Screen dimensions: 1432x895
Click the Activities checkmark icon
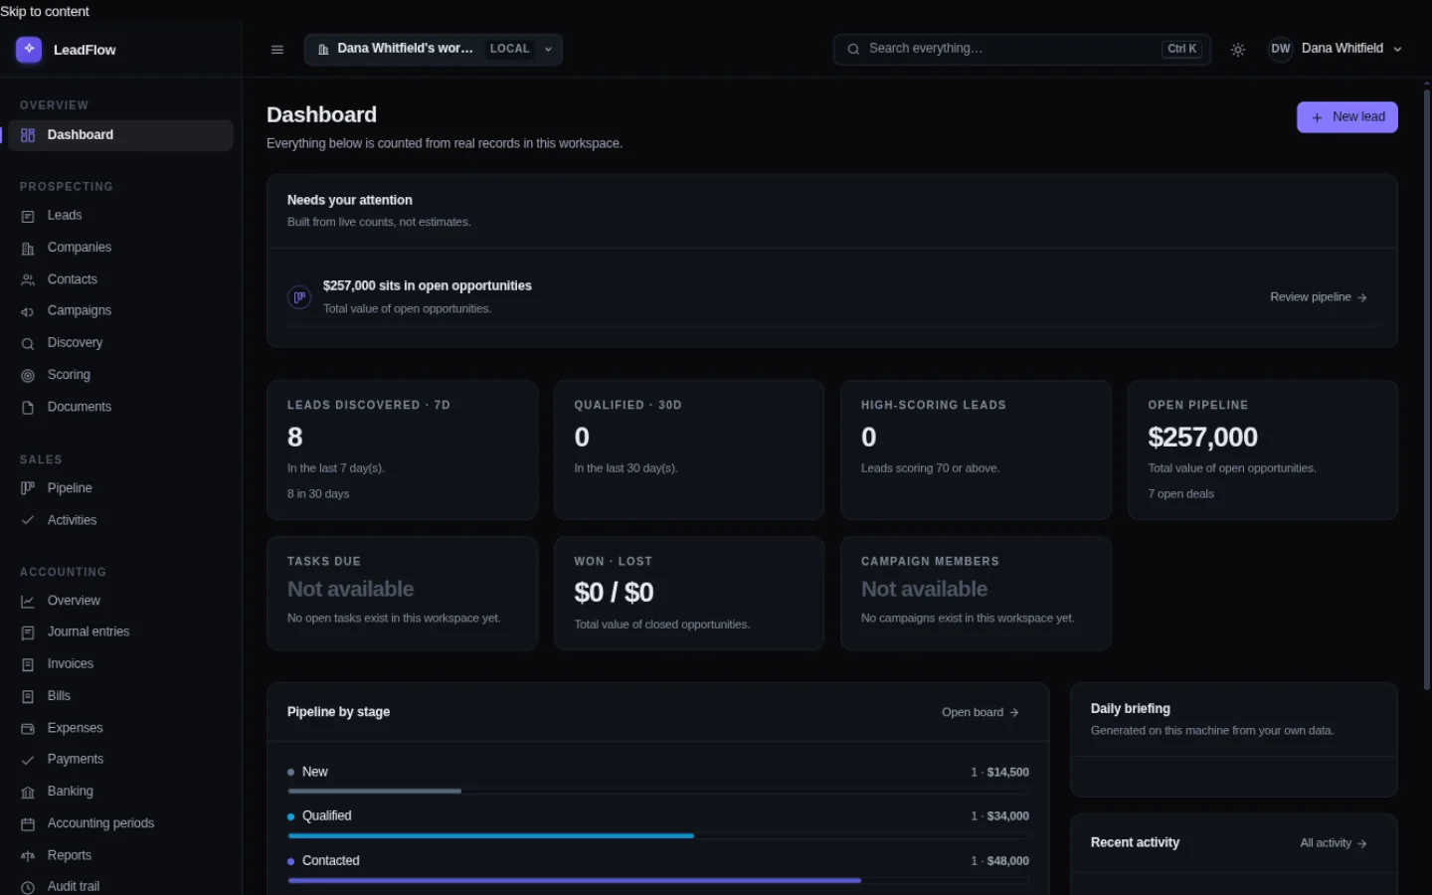coord(28,520)
